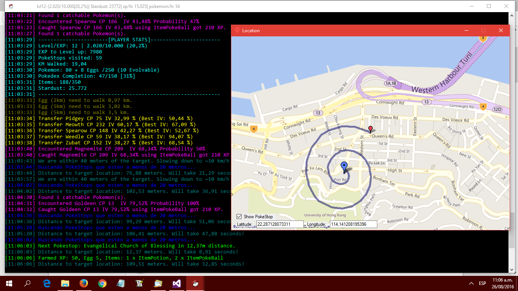518x291 pixels.
Task: Click the 'EXP to Level up: 7980' line
Action: click(54, 52)
